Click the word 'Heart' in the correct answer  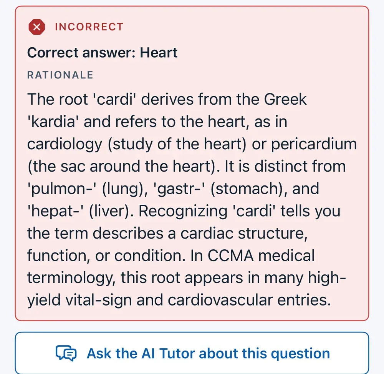pyautogui.click(x=159, y=53)
